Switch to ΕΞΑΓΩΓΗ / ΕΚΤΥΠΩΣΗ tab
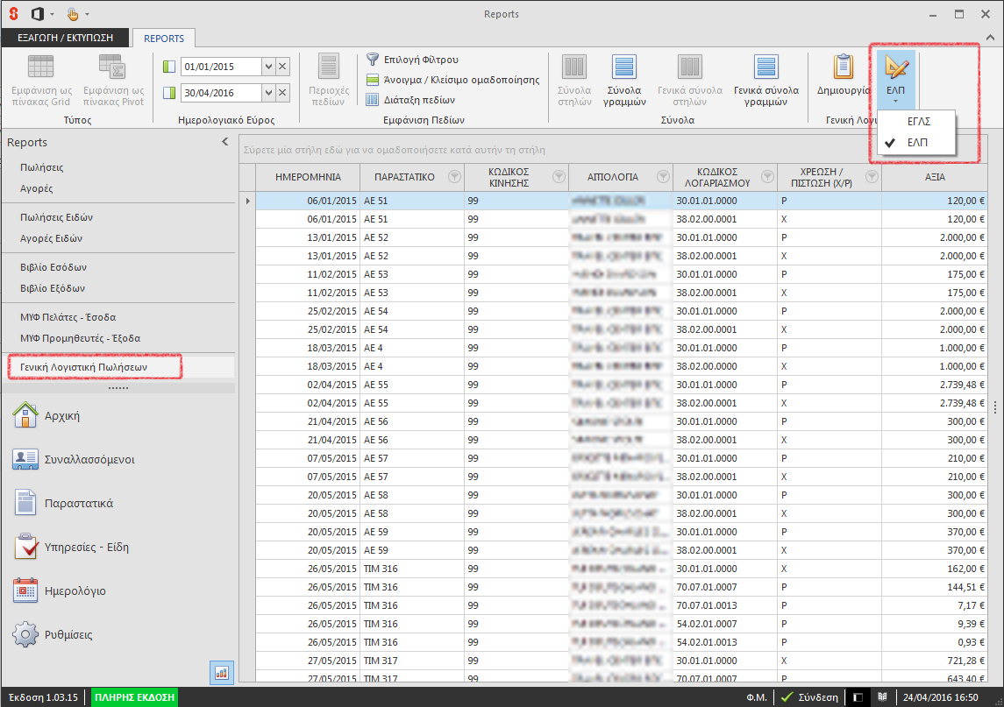 click(x=65, y=38)
